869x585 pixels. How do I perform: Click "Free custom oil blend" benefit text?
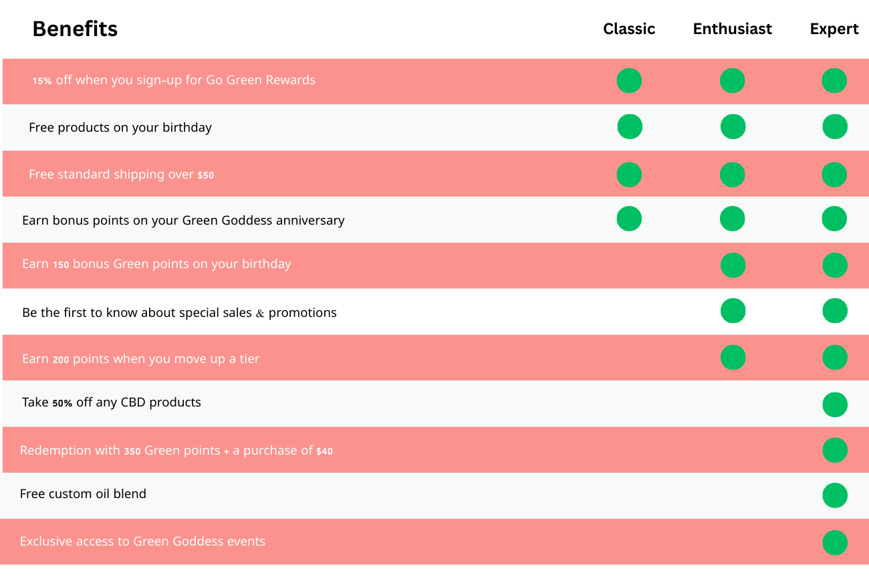pyautogui.click(x=83, y=494)
